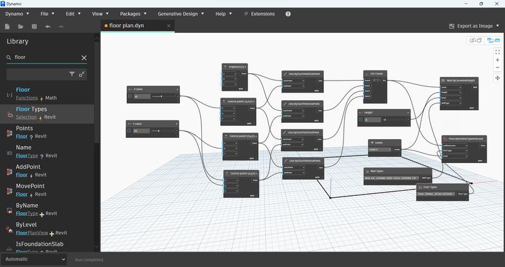Open the library filter funnel icon
This screenshot has width=505, height=267.
[72, 74]
